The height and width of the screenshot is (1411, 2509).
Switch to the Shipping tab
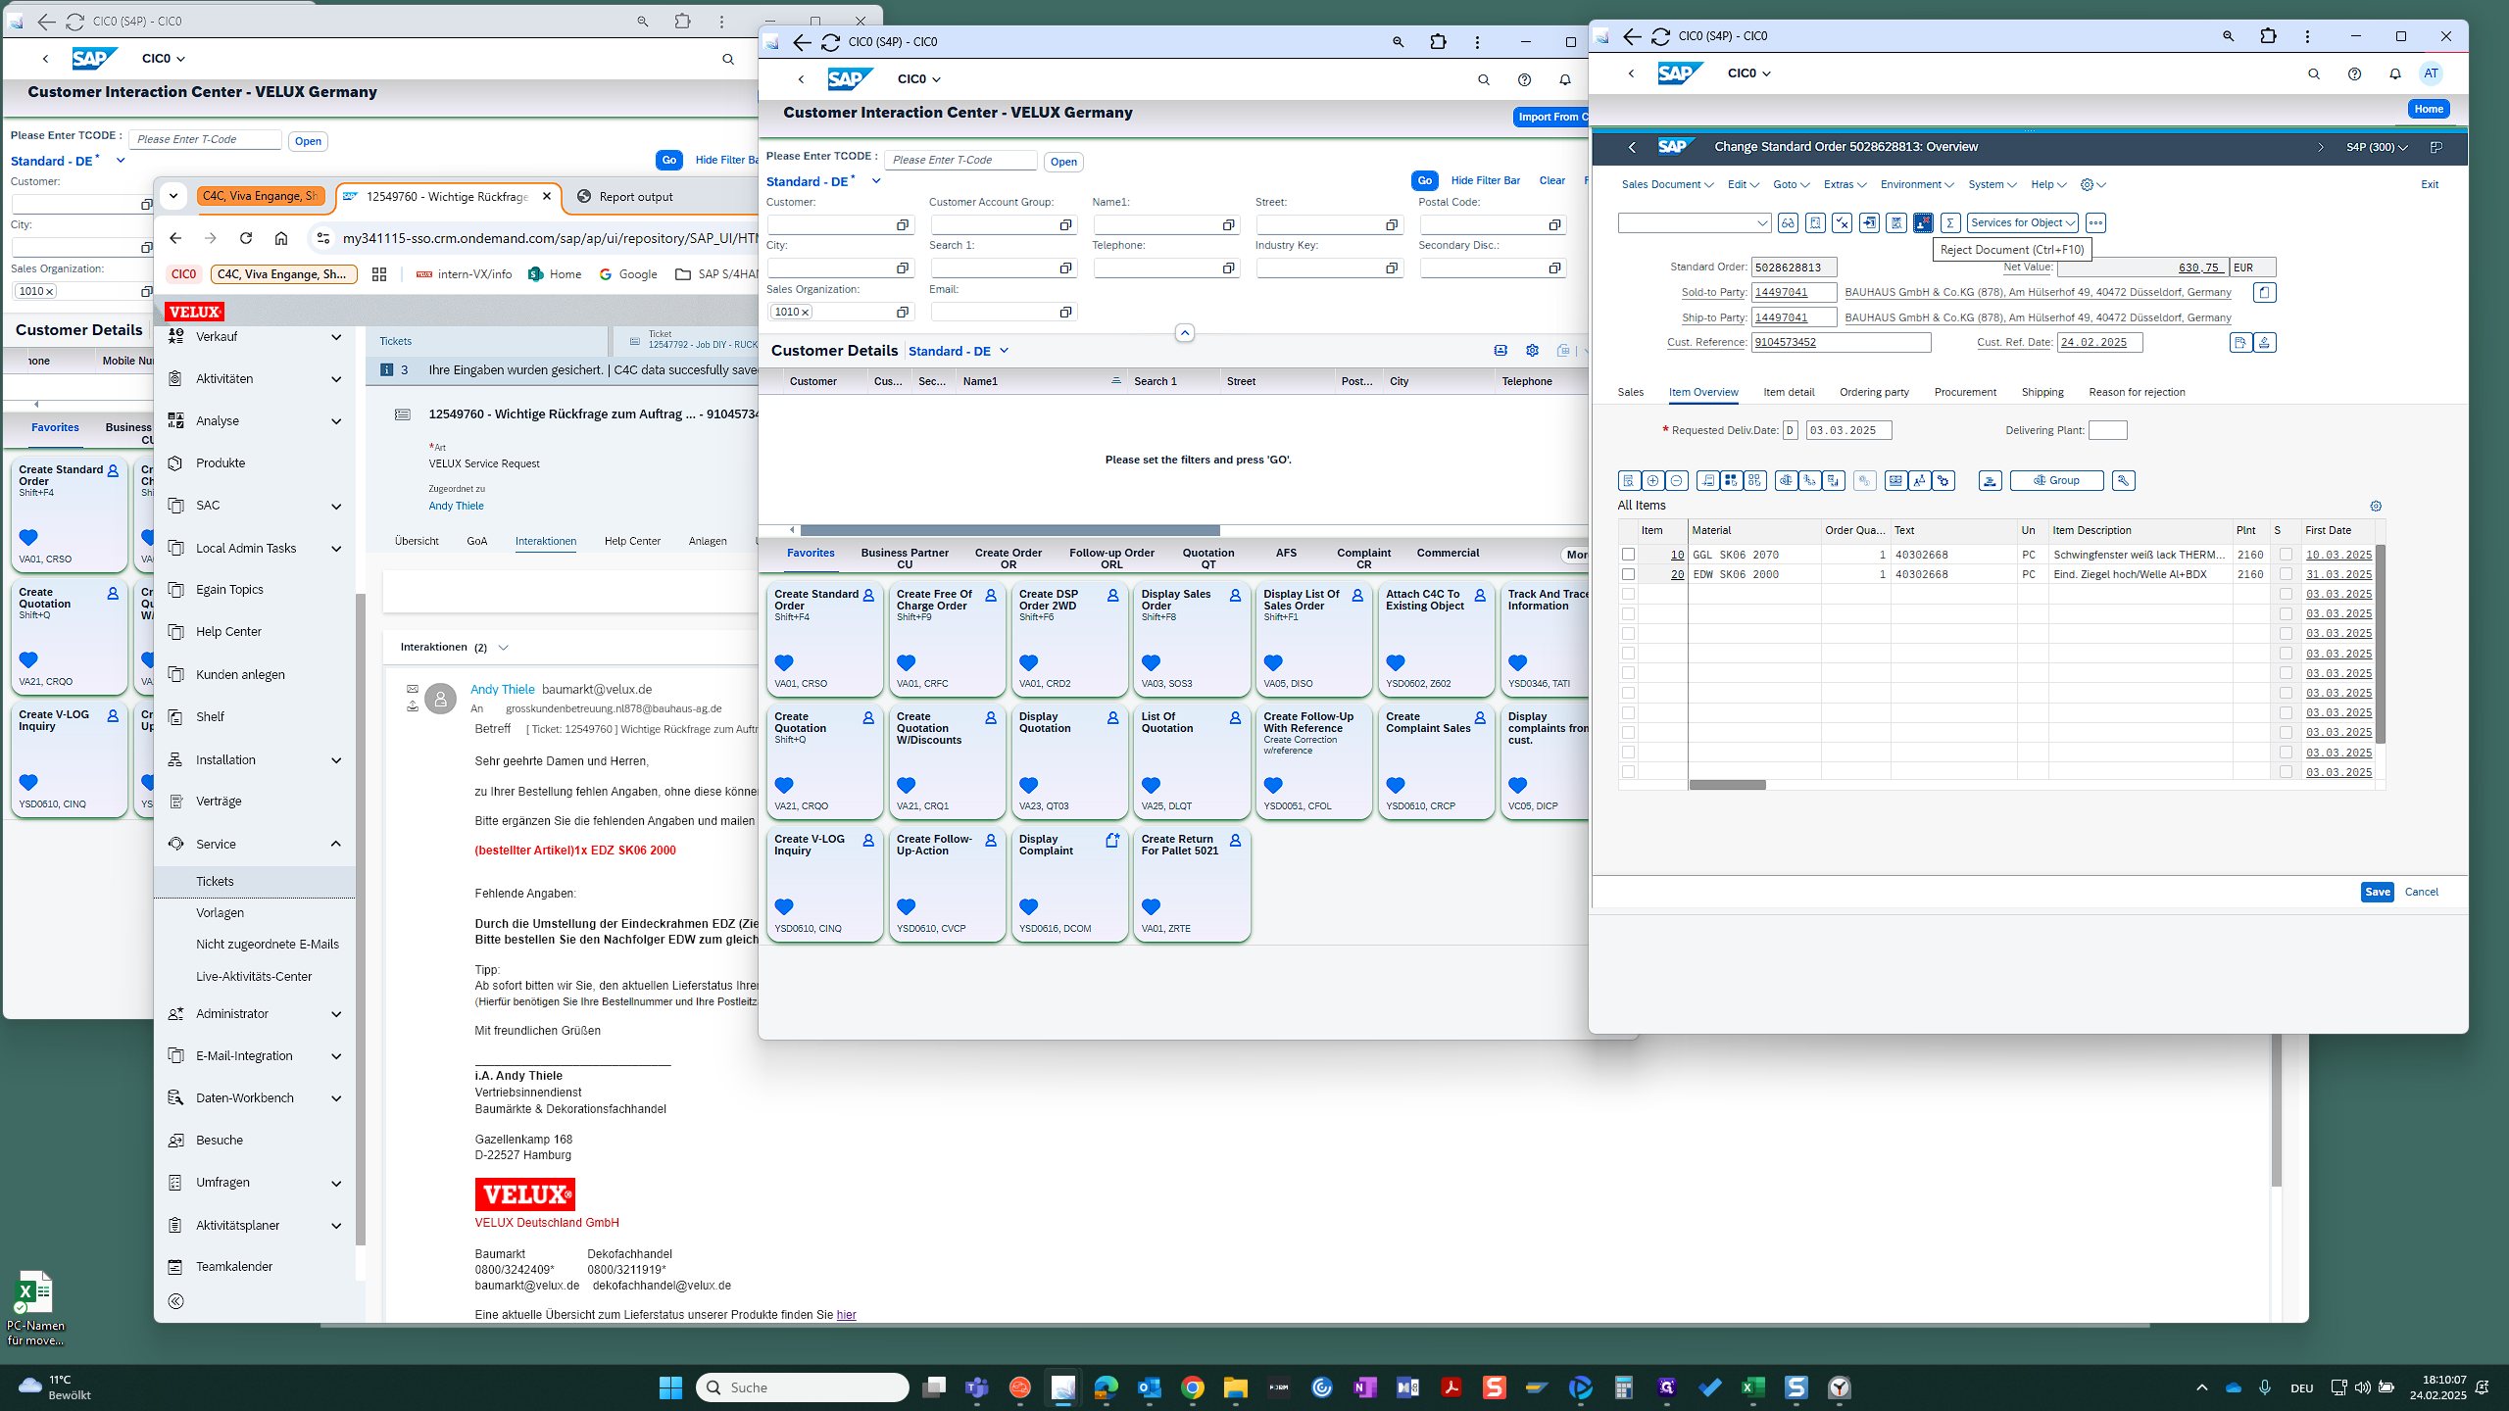pyautogui.click(x=2042, y=392)
